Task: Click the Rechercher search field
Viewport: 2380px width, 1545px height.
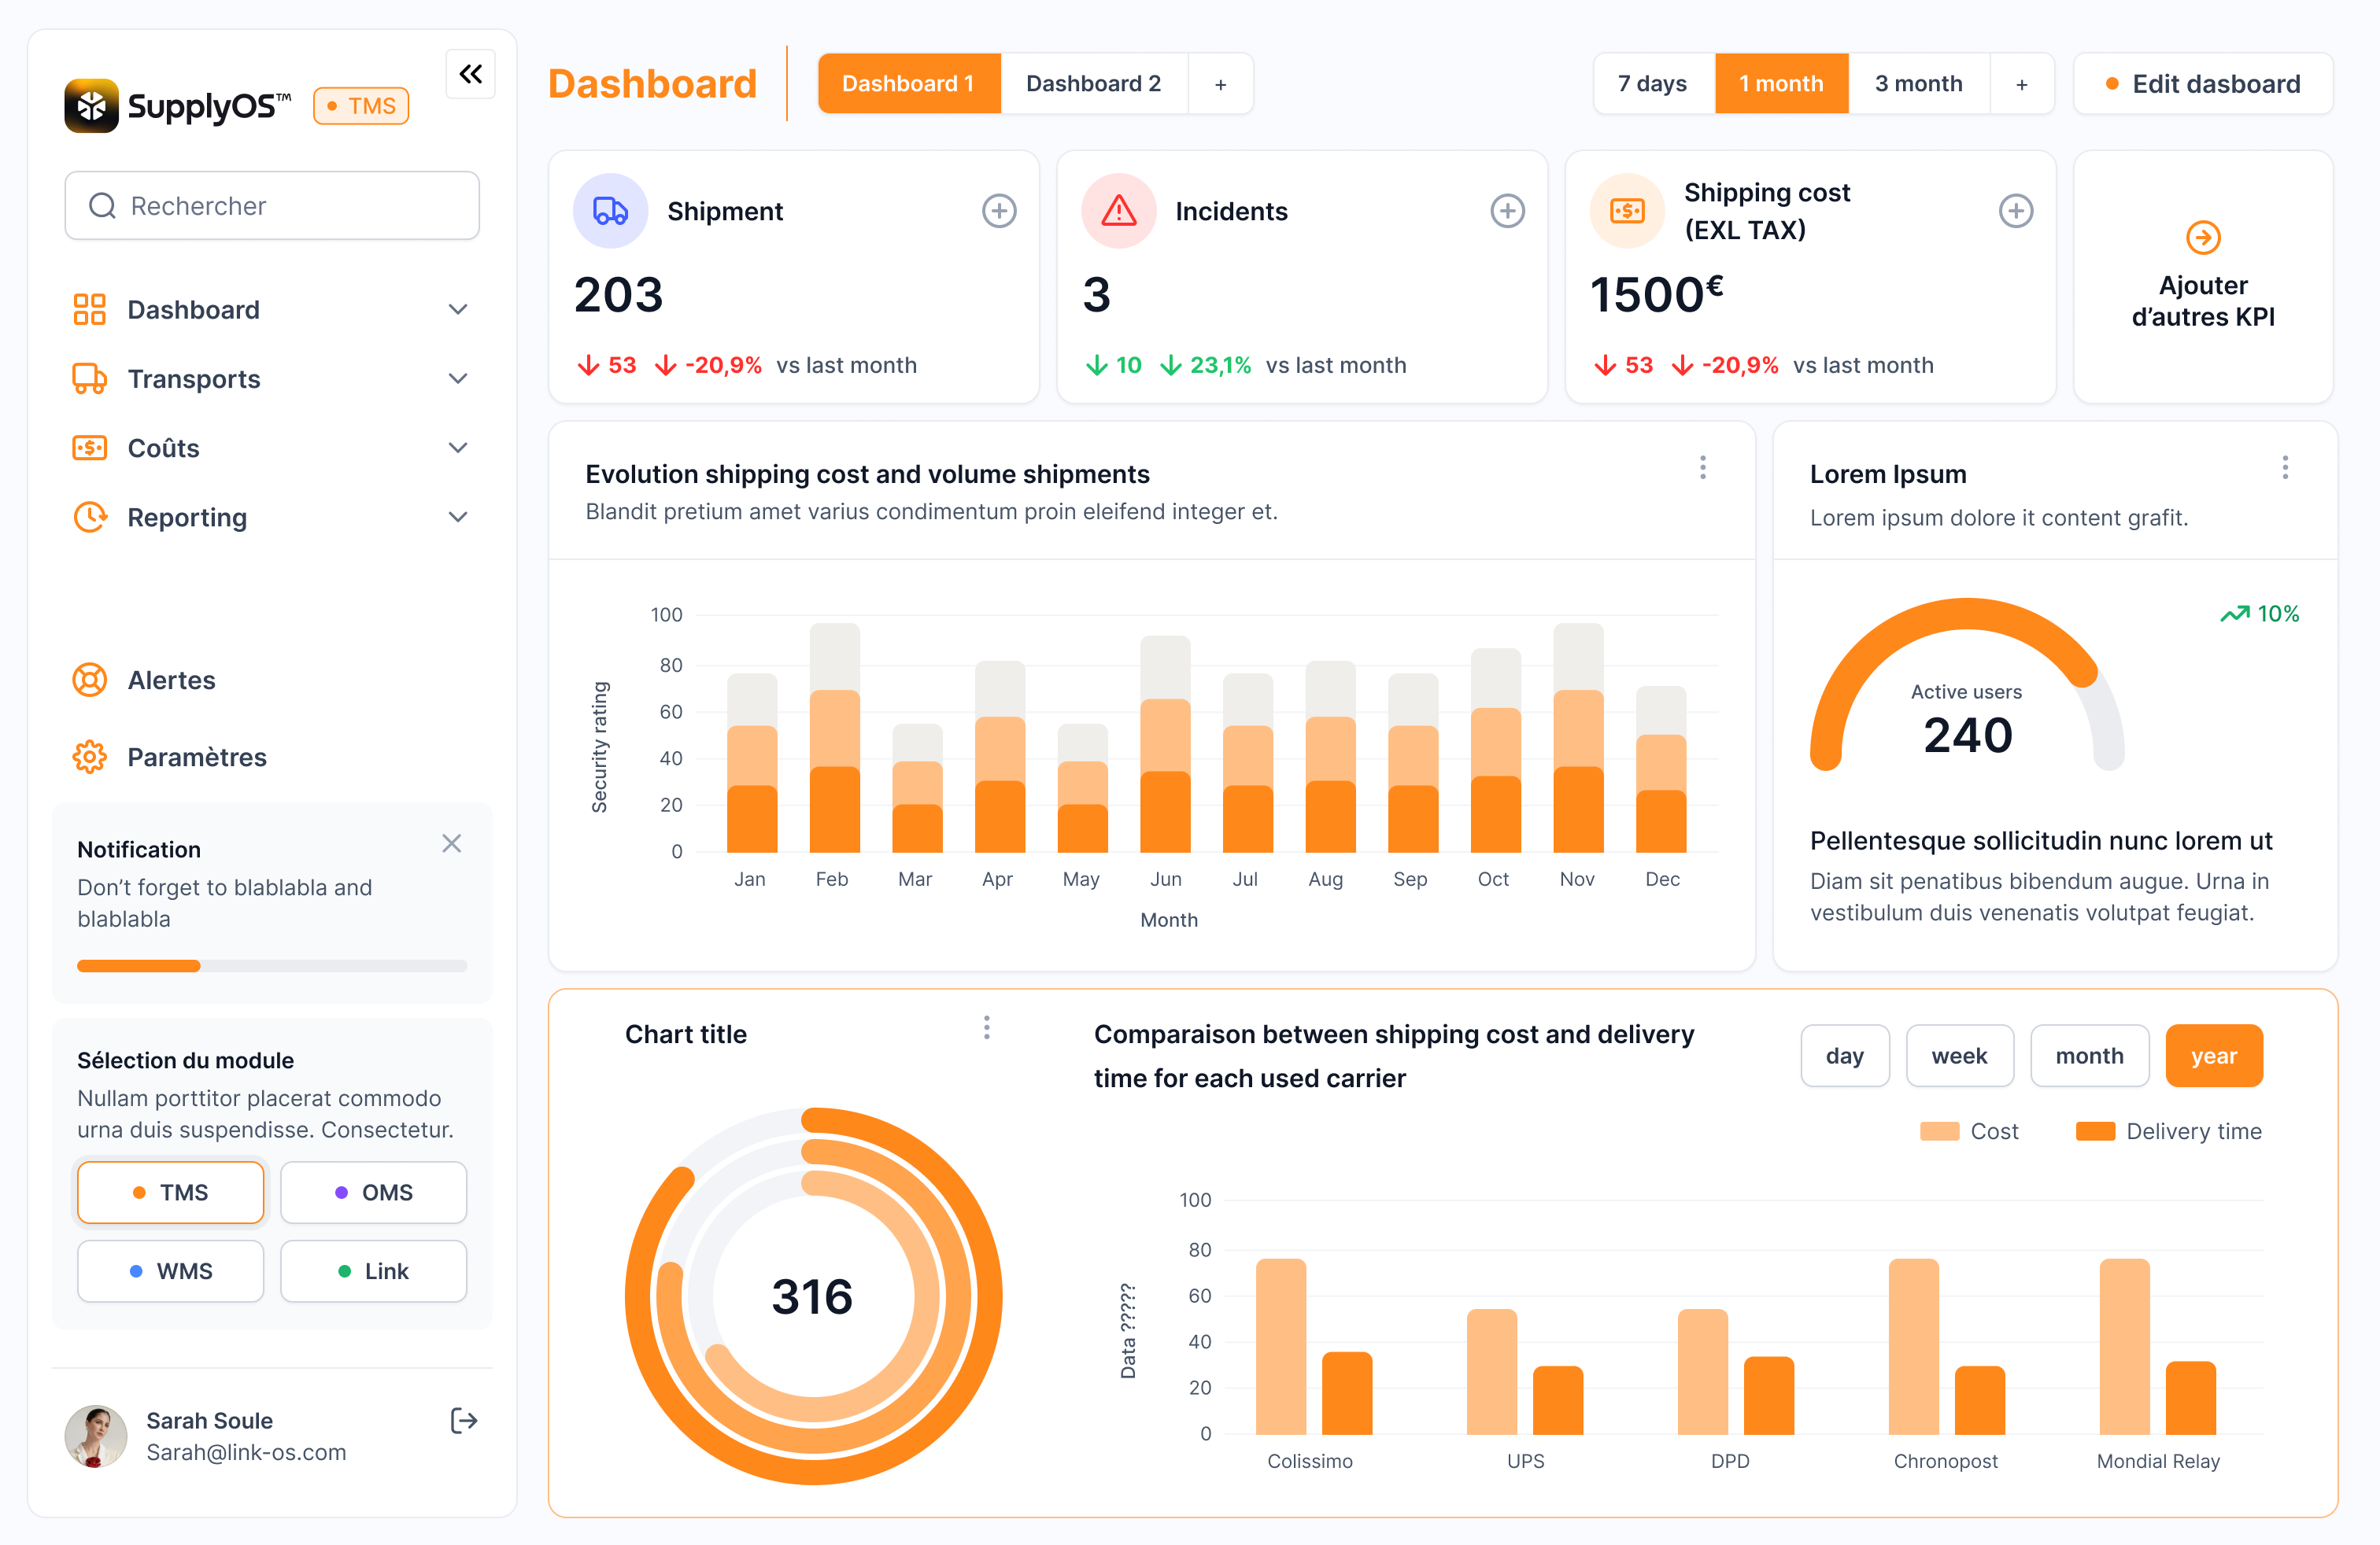Action: [271, 206]
